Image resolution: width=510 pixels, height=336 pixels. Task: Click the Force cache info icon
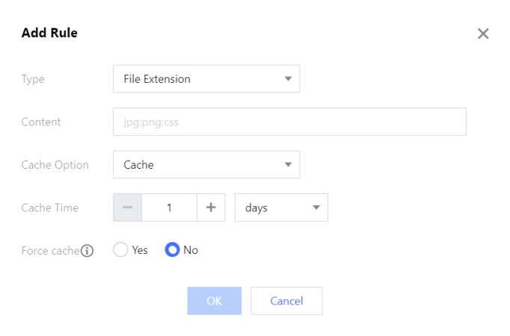pos(87,251)
